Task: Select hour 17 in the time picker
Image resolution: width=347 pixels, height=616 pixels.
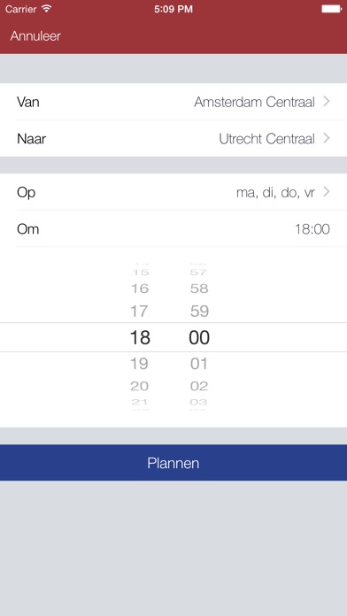Action: pos(140,312)
